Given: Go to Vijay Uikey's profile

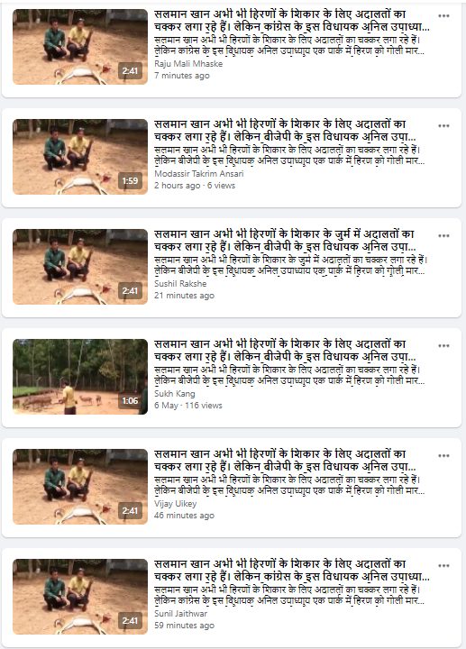Looking at the screenshot, I should pyautogui.click(x=175, y=504).
